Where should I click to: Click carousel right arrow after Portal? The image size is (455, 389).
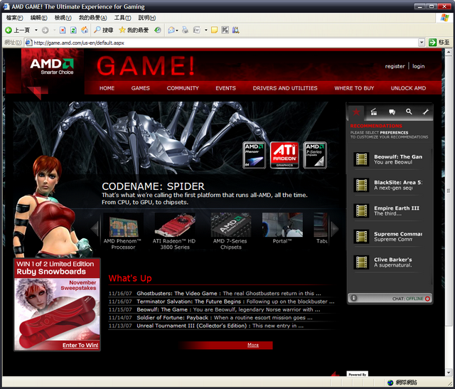335,229
